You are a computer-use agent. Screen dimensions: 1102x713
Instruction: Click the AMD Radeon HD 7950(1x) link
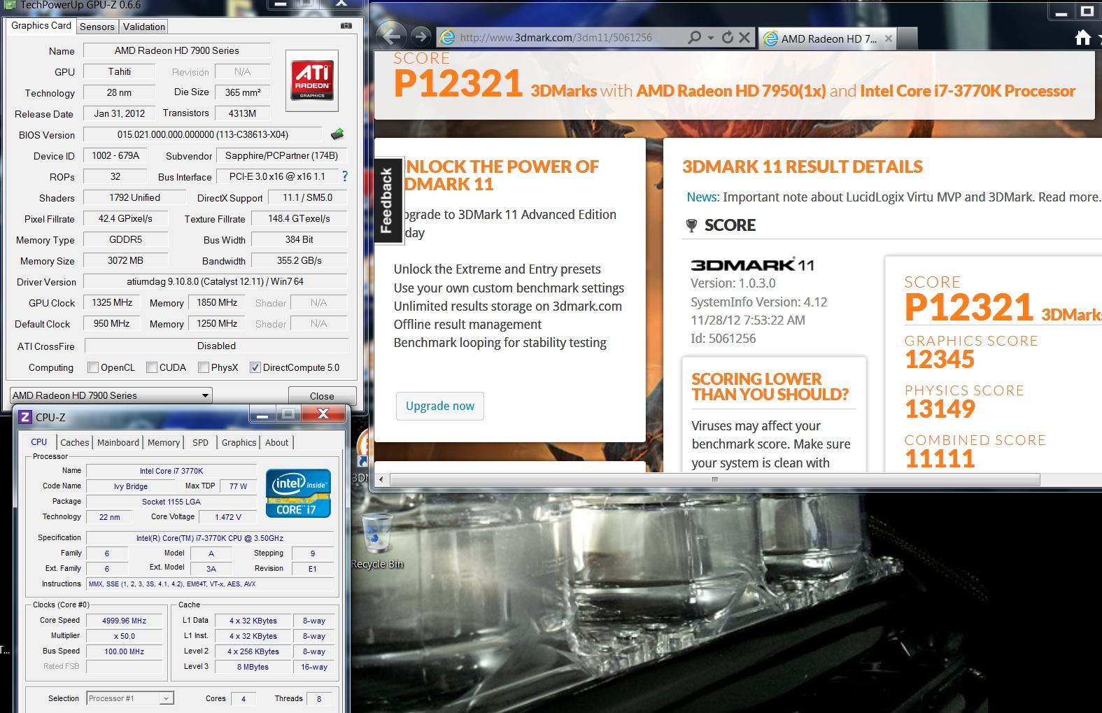pyautogui.click(x=730, y=90)
